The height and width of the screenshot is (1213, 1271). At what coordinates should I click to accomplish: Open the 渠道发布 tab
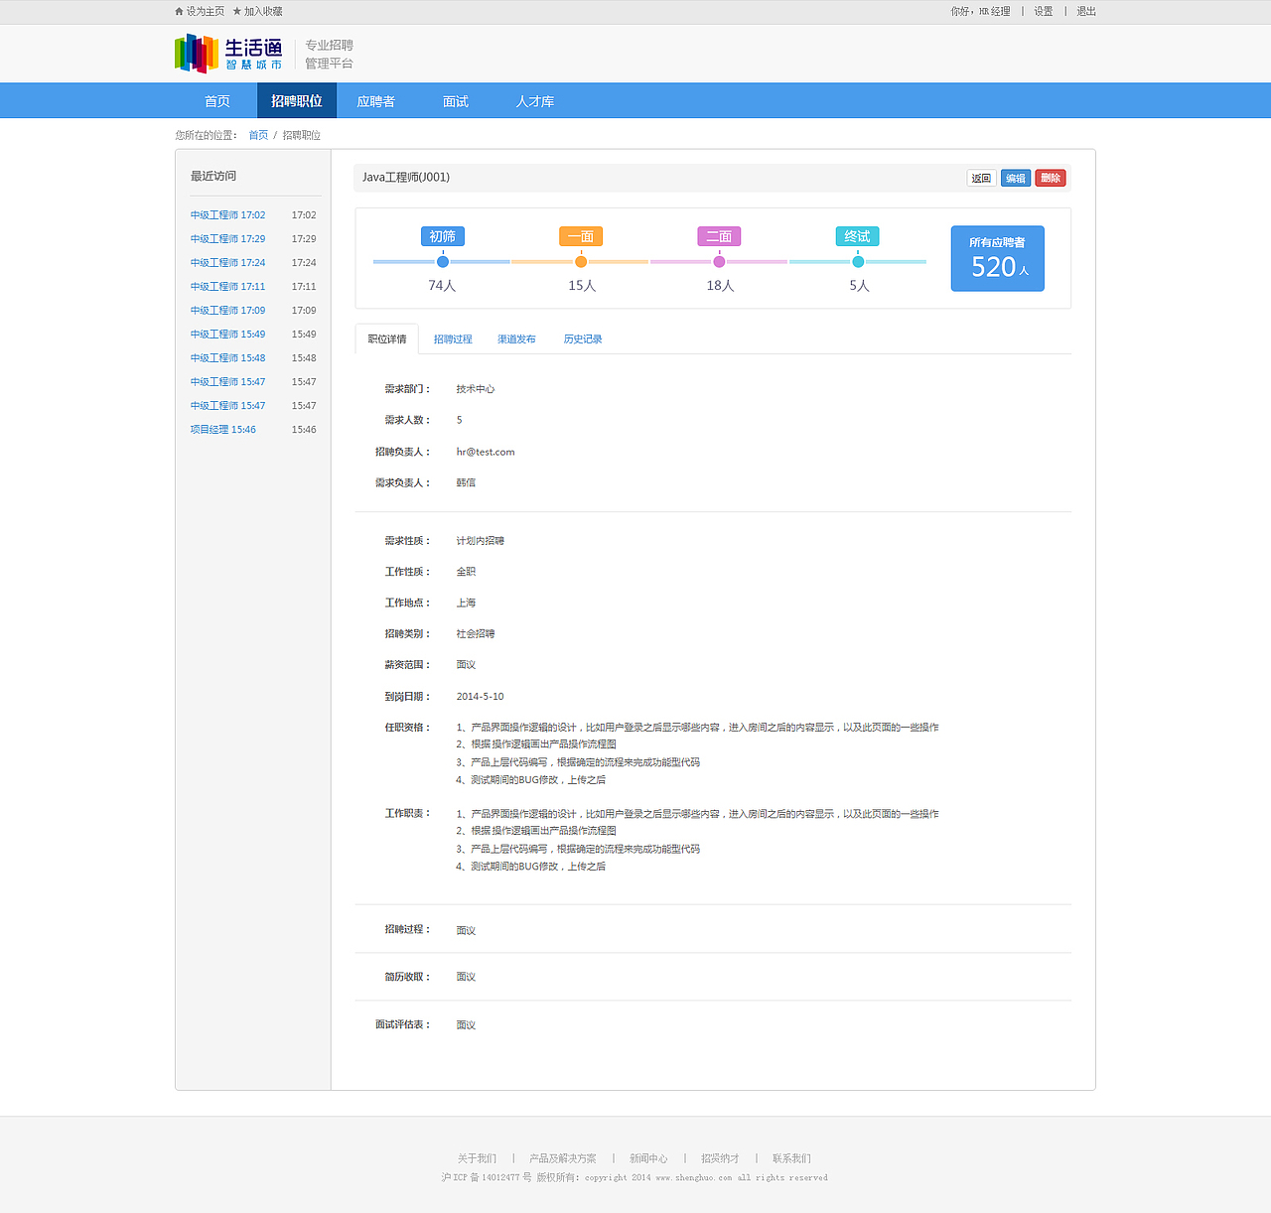[x=516, y=339]
